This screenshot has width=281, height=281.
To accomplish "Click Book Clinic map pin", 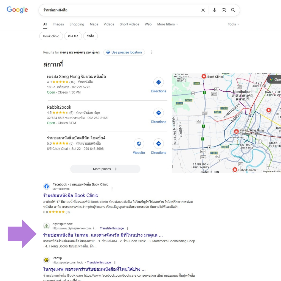I will coord(204,76).
